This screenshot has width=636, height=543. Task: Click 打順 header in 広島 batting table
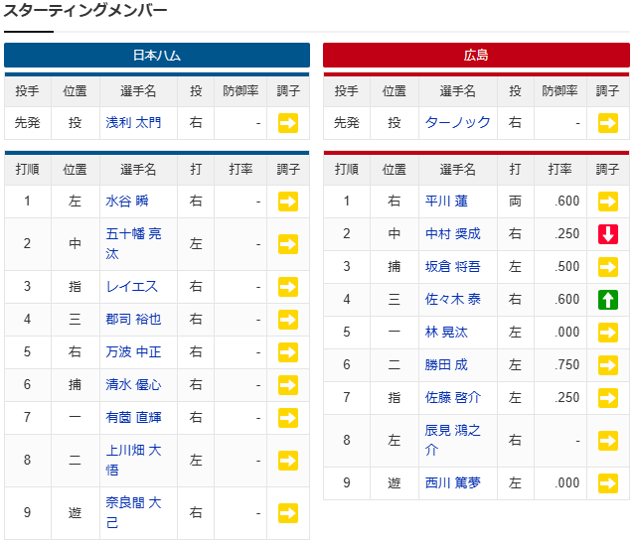pos(347,170)
